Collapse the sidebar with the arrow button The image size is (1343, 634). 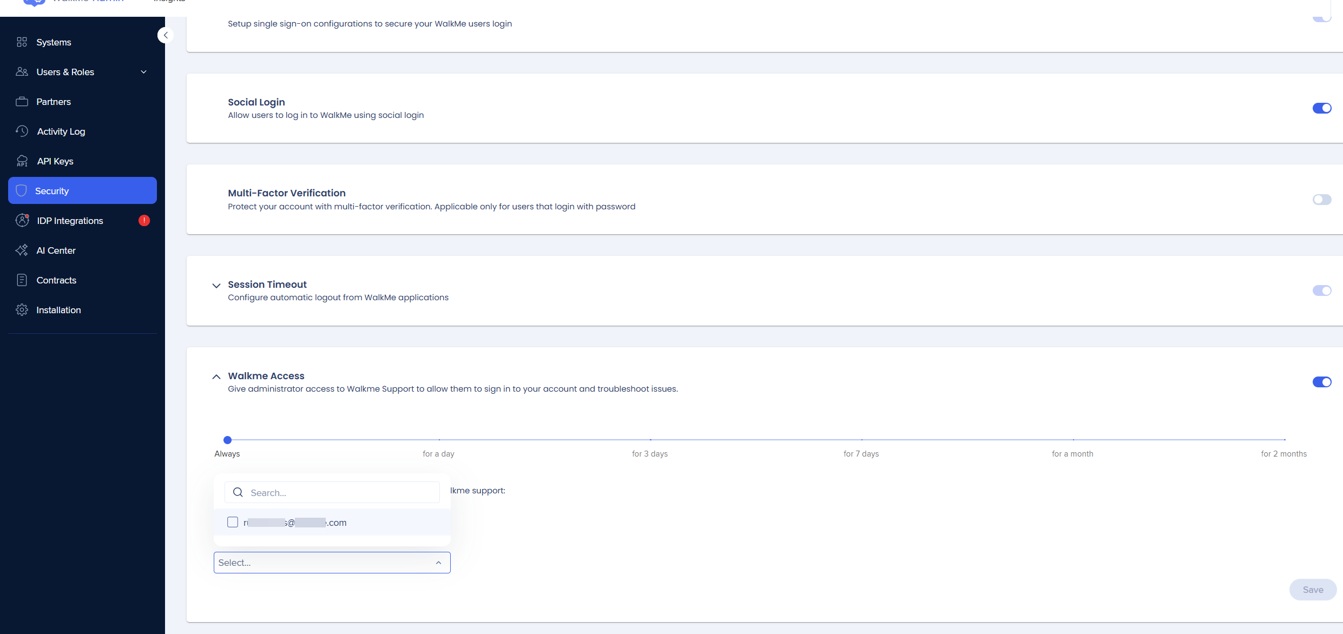point(166,35)
